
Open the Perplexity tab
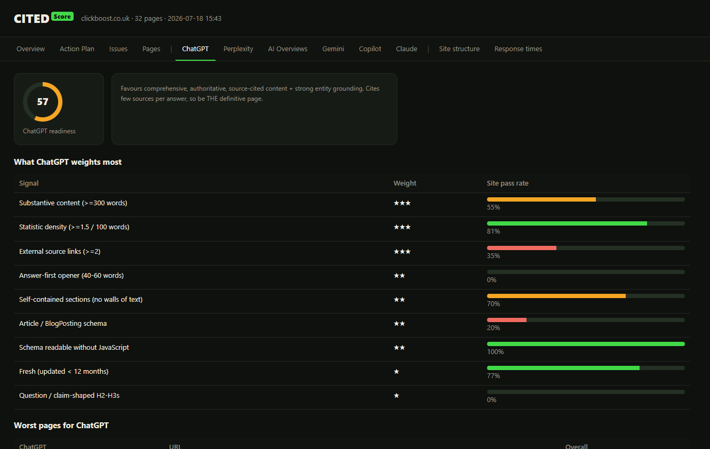[x=238, y=49]
